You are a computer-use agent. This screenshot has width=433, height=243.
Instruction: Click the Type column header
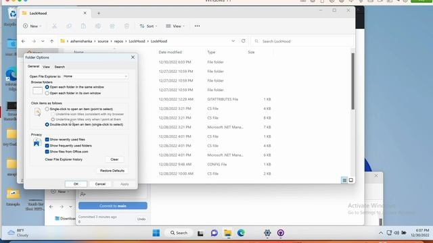211,52
